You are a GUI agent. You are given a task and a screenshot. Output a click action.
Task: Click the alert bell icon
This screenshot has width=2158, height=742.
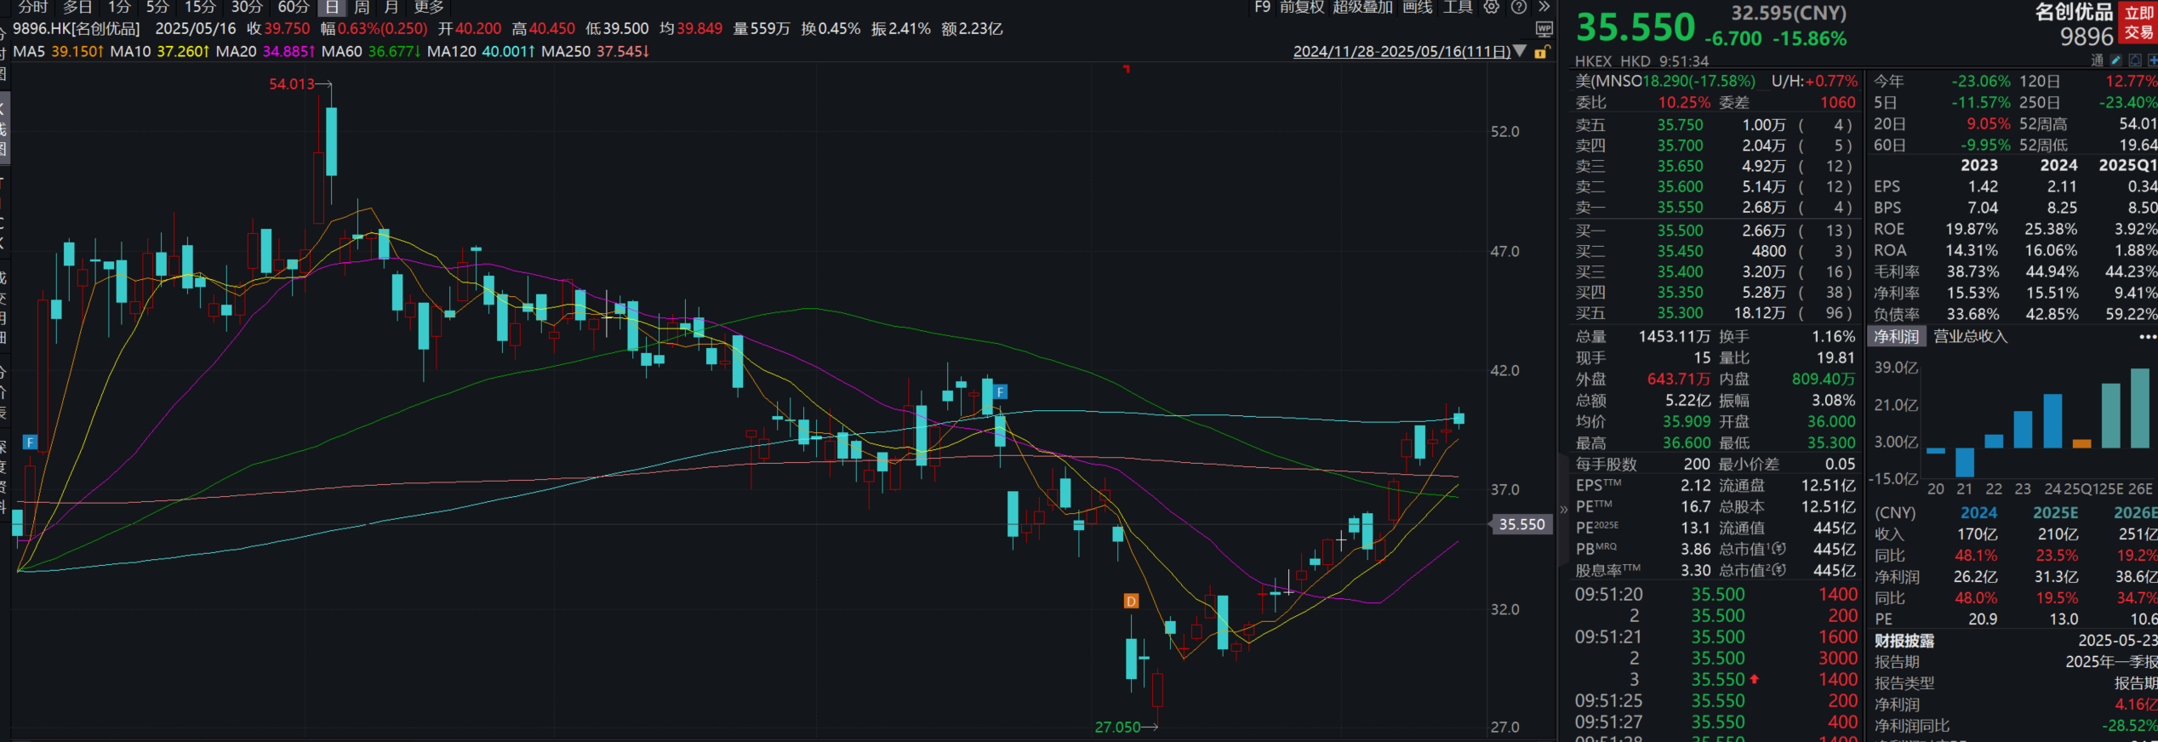pos(2135,60)
